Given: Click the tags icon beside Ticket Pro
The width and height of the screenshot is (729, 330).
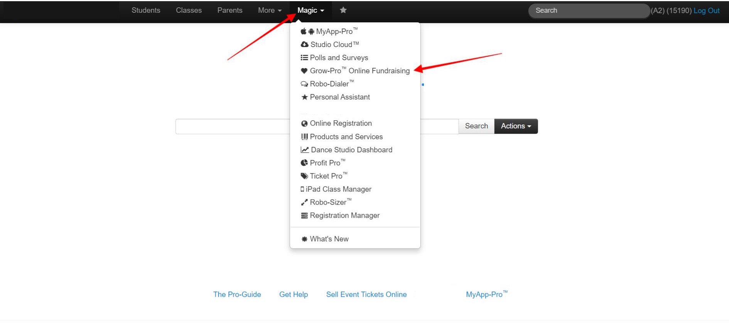Looking at the screenshot, I should point(304,176).
